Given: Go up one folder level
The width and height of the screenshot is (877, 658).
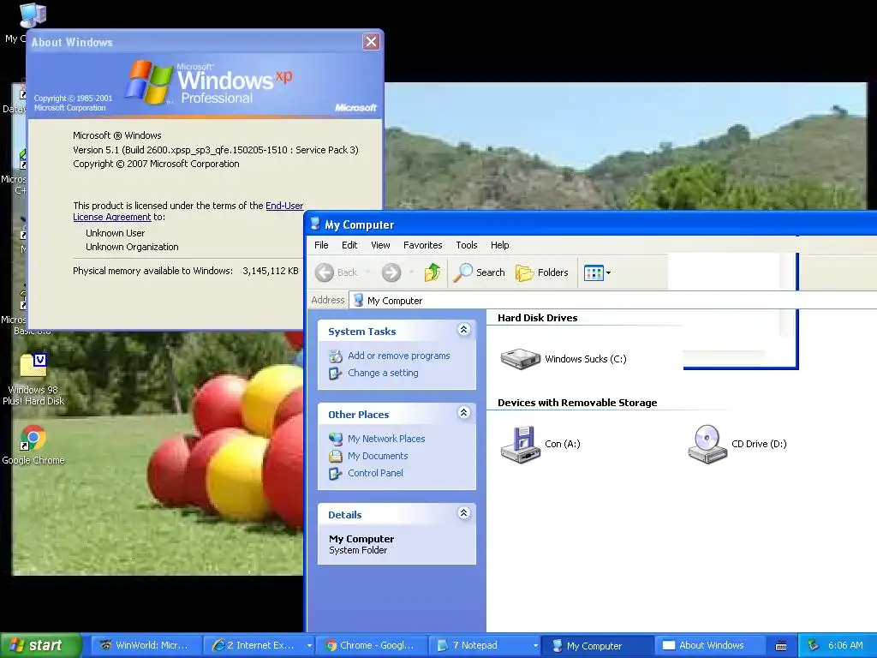Looking at the screenshot, I should [x=432, y=272].
